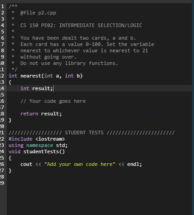This screenshot has width=194, height=215.
Task: Click 'Do not use any library functions.' line
Action: click(x=69, y=63)
